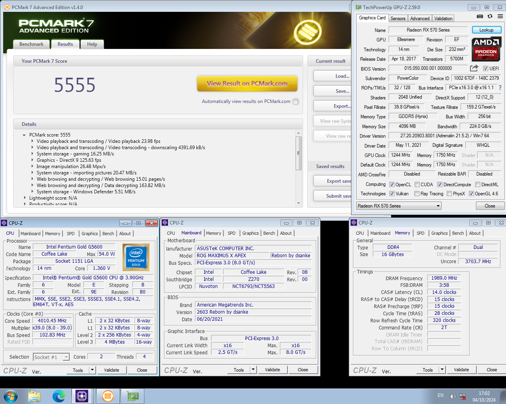The width and height of the screenshot is (506, 404).
Task: Click View Result on PCMark.com button
Action: click(x=247, y=84)
